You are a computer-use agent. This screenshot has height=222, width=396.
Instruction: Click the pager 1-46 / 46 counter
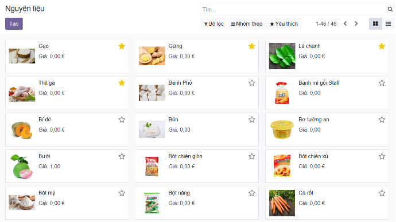click(x=326, y=23)
